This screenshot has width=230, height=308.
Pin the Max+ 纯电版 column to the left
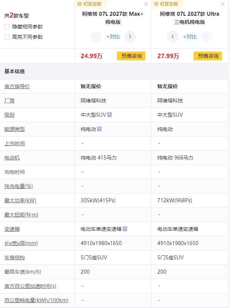click(x=89, y=4)
